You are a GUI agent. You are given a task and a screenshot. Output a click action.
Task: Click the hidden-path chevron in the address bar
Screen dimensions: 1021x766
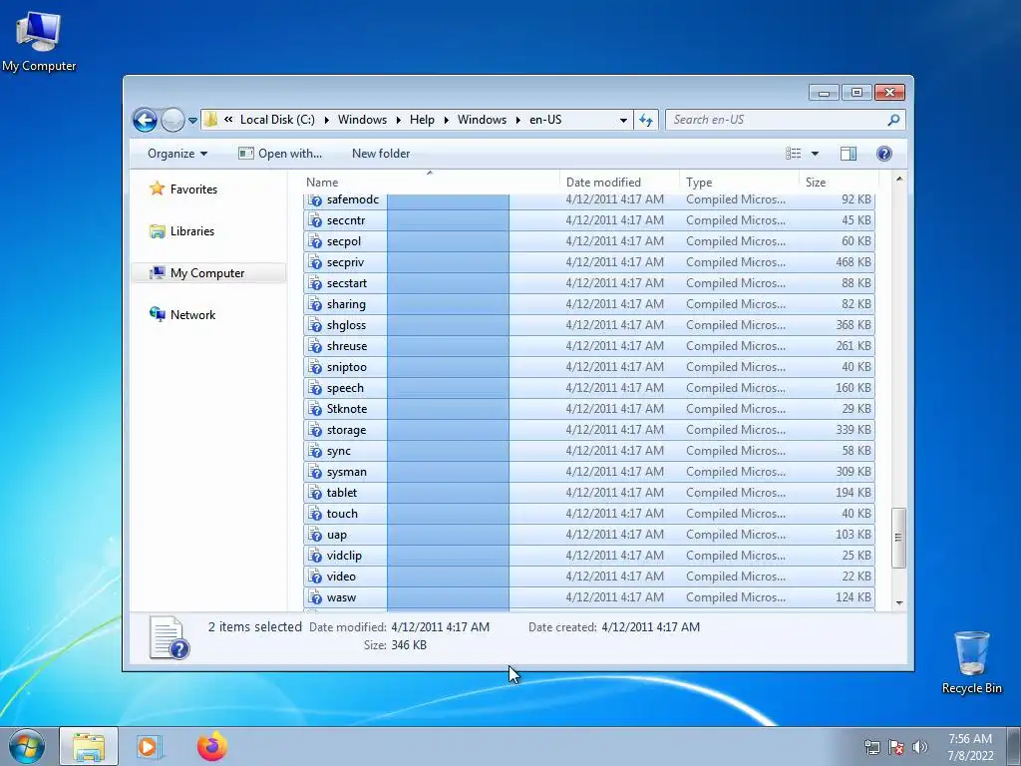coord(228,120)
